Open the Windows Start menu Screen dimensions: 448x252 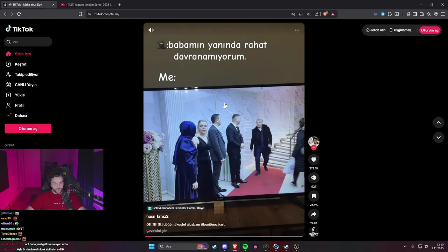click(x=152, y=246)
